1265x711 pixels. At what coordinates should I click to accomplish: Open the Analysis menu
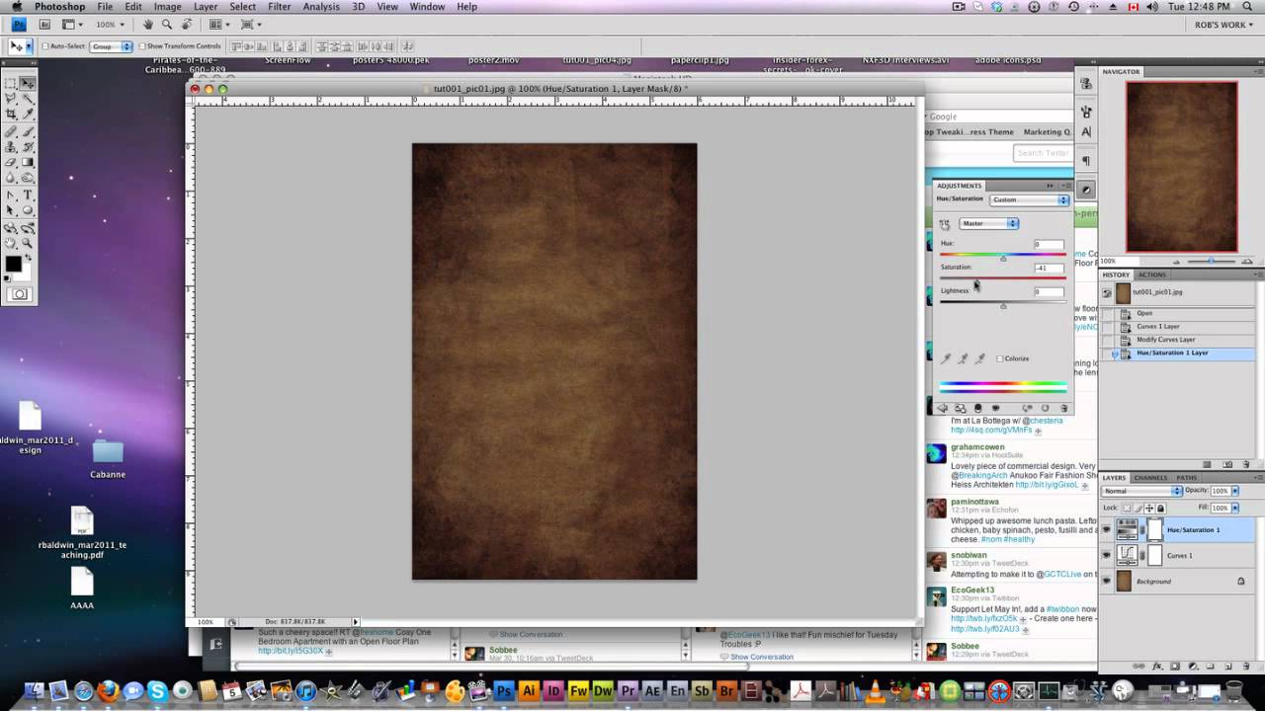coord(321,7)
